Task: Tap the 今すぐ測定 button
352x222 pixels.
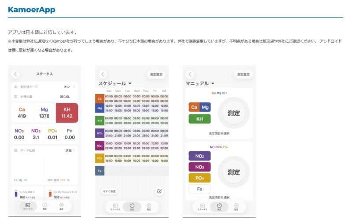Action: (x=109, y=192)
